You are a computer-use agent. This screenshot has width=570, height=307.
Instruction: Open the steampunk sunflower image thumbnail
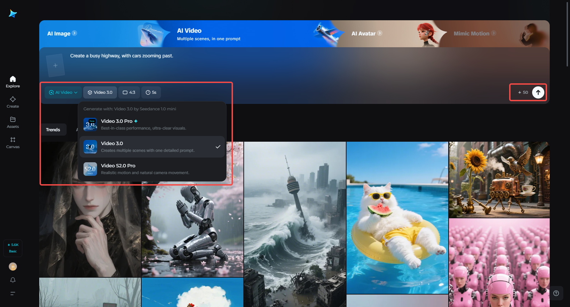pos(499,179)
